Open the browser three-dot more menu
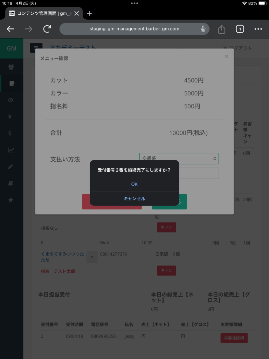269x359 pixels. [x=258, y=29]
